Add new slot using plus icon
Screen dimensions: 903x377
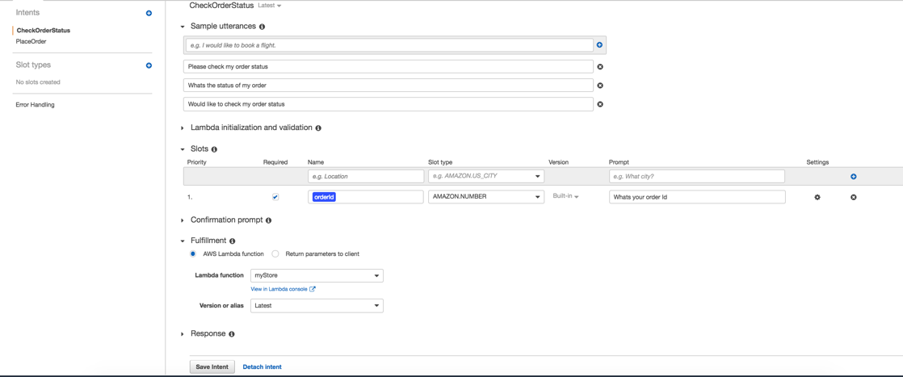854,177
